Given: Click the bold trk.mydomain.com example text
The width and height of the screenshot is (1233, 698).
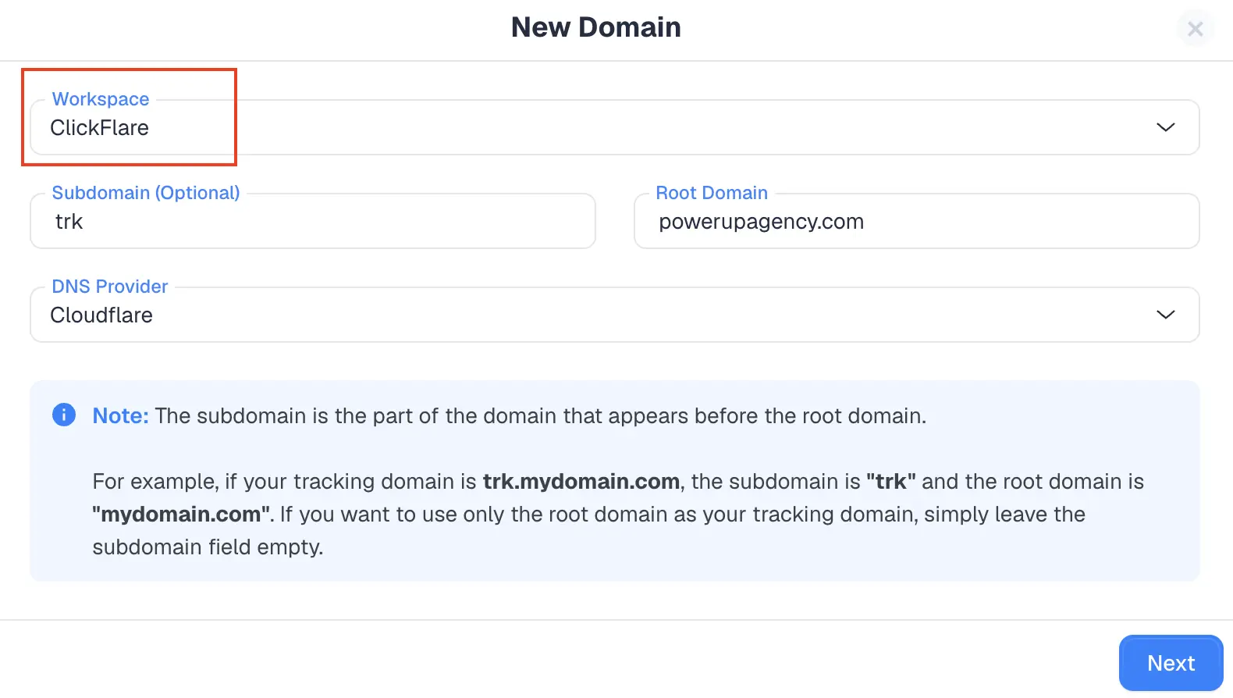Looking at the screenshot, I should [581, 481].
